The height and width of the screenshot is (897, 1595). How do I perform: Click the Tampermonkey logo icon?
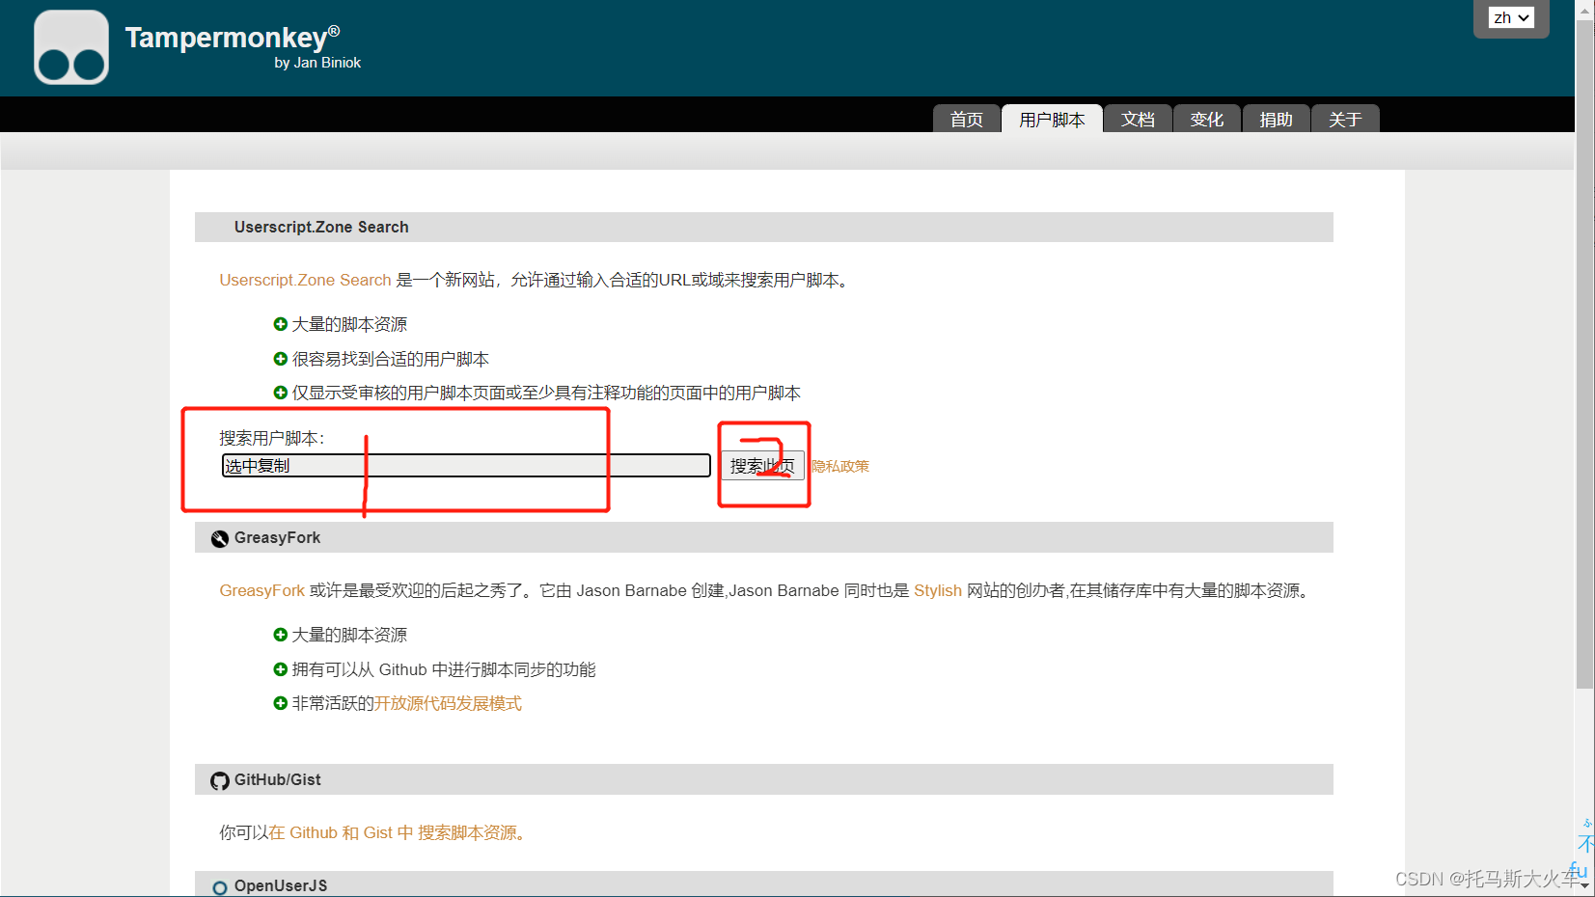[71, 47]
